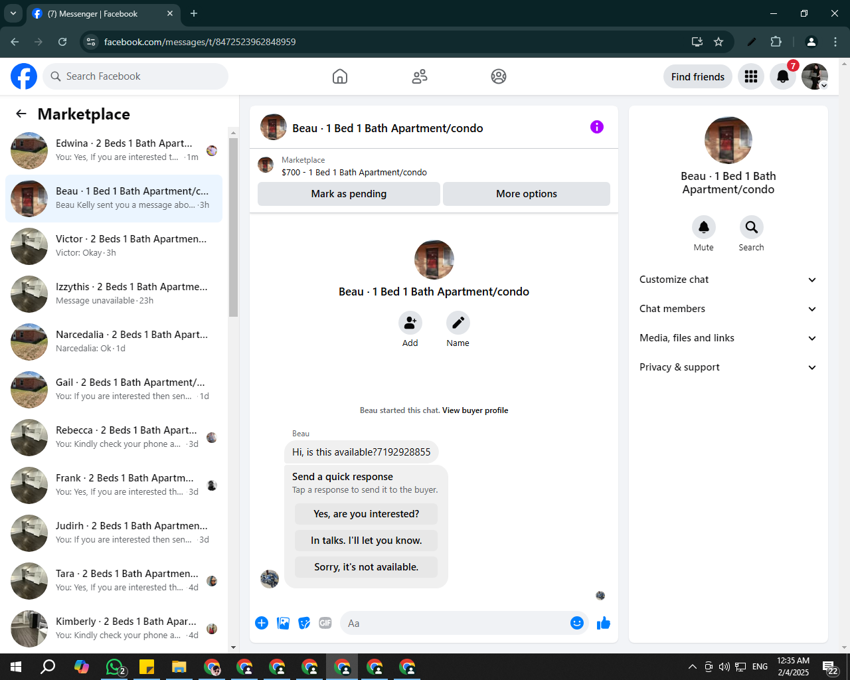Screen dimensions: 850x680
Task: Open the Notifications bell with 7 badge
Action: 783,76
